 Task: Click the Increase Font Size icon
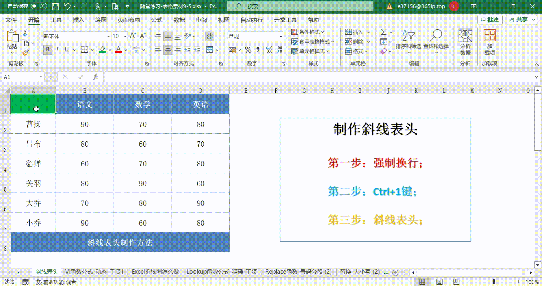133,36
